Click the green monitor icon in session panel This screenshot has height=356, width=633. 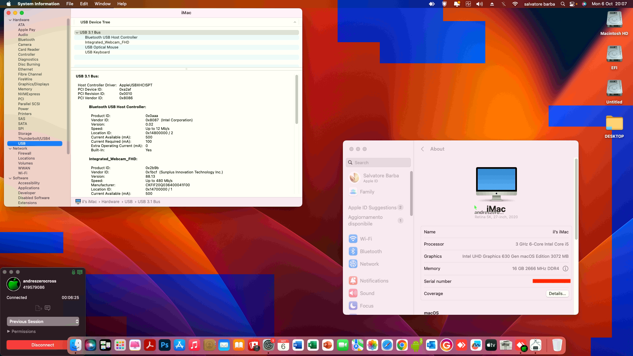coord(80,272)
